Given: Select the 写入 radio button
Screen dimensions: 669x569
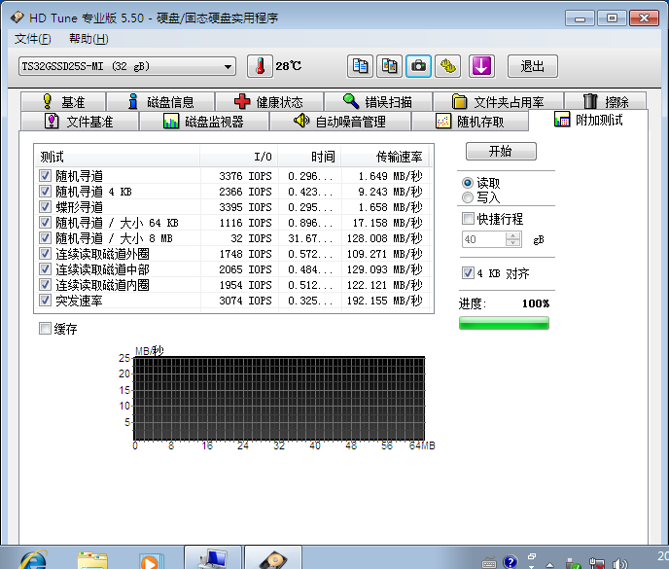Looking at the screenshot, I should point(468,197).
